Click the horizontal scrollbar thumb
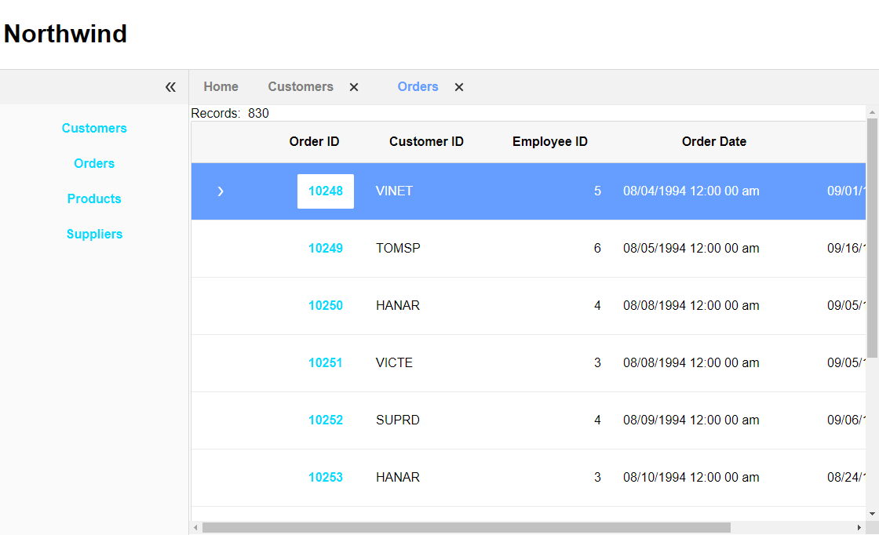 [466, 528]
